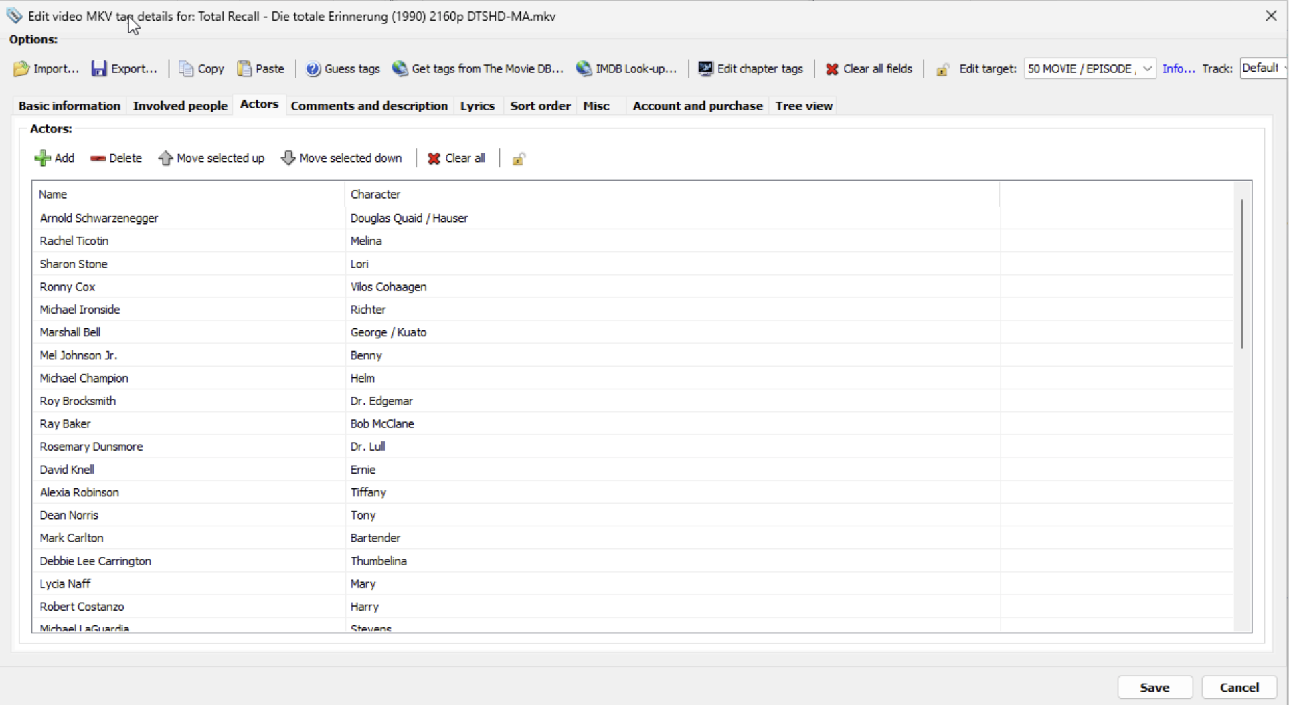Close the tag editor dialog
The width and height of the screenshot is (1289, 705).
1271,15
